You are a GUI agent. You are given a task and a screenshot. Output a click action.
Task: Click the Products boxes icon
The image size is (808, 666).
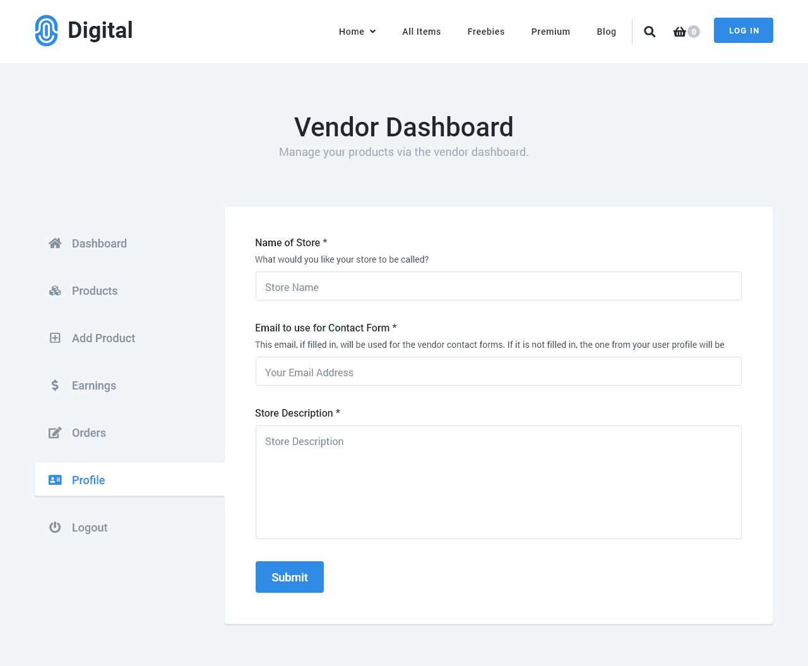(55, 291)
